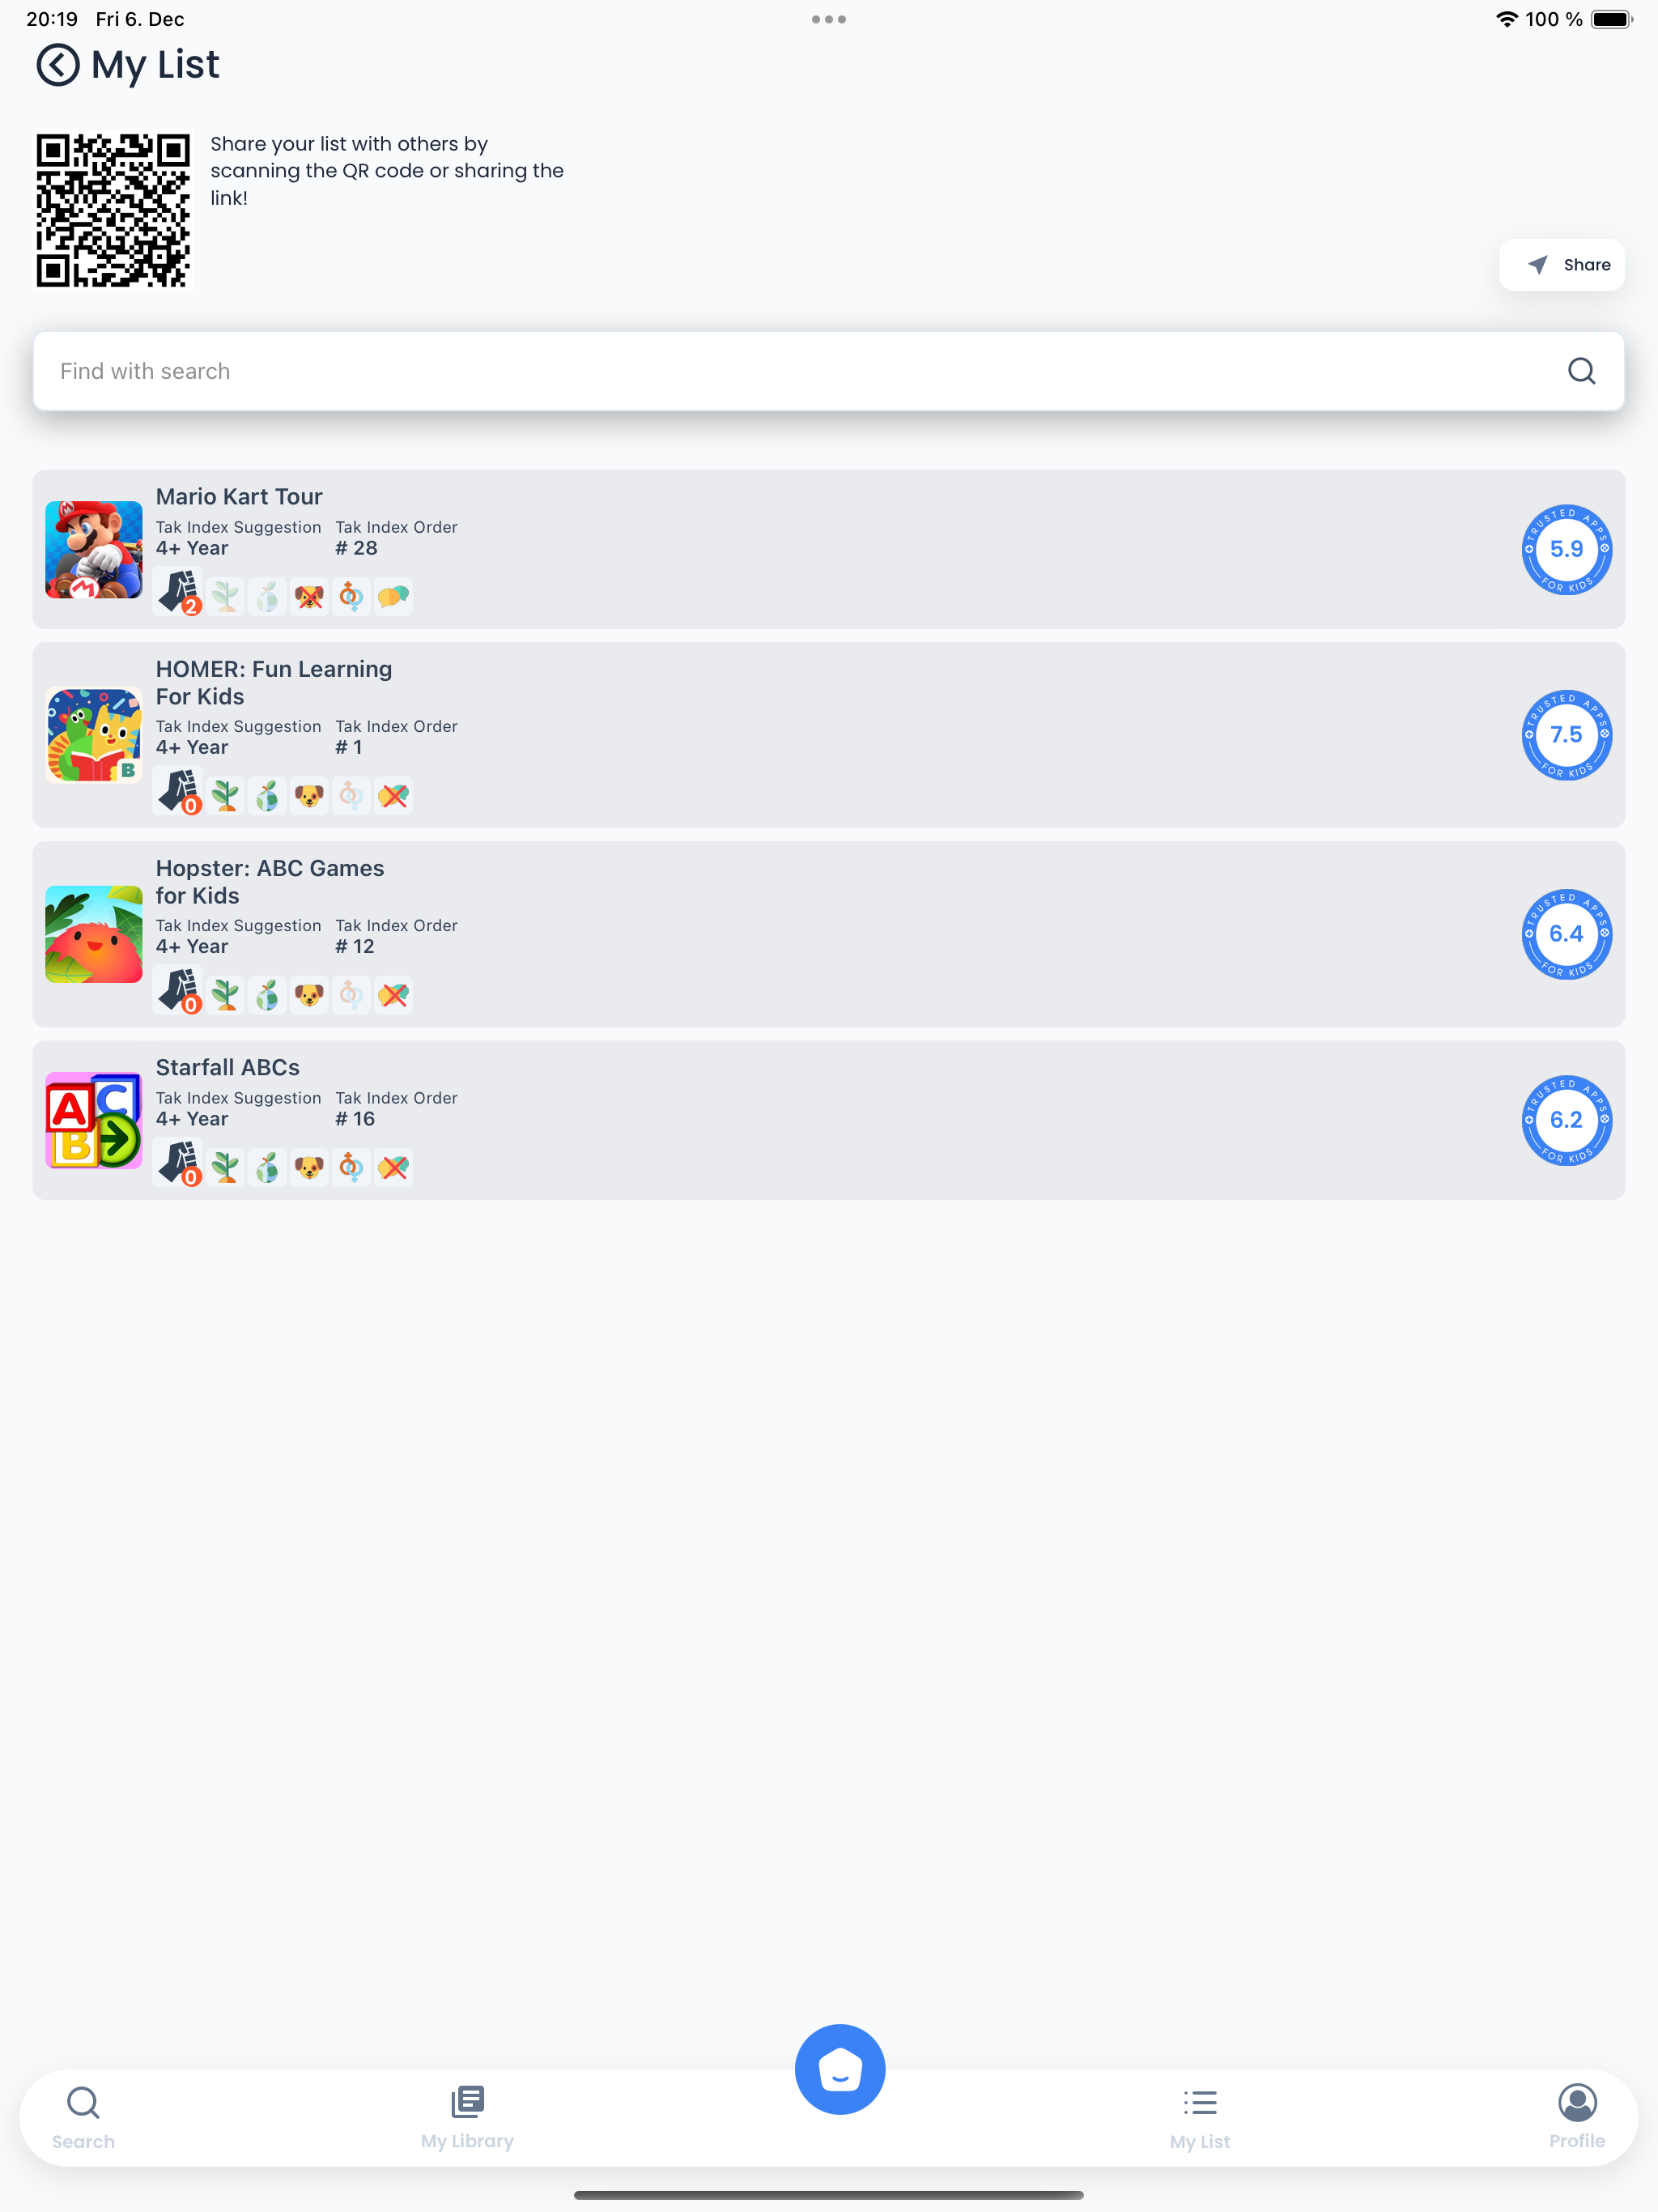The height and width of the screenshot is (2212, 1658).
Task: Open Starfall ABCs app icon
Action: [x=94, y=1120]
